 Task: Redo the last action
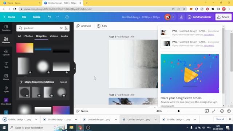[58, 17]
